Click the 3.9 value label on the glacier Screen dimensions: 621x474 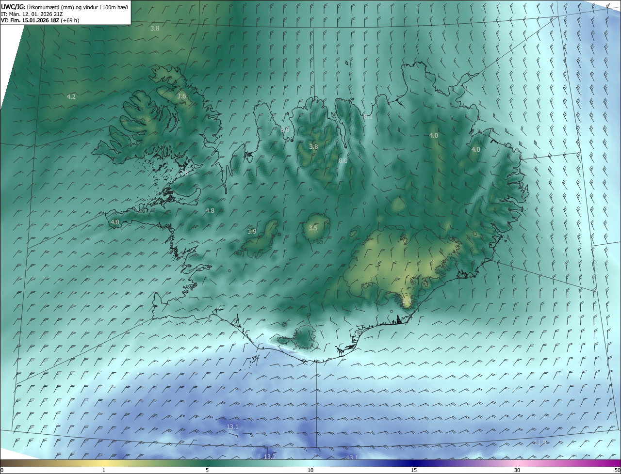(x=252, y=232)
